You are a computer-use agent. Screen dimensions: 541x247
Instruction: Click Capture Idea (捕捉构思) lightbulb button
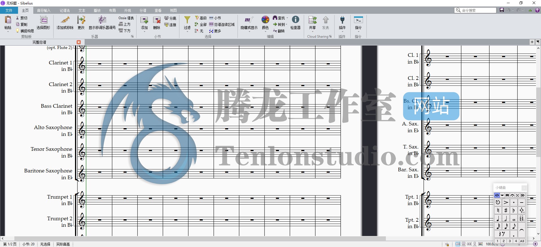pyautogui.click(x=25, y=31)
